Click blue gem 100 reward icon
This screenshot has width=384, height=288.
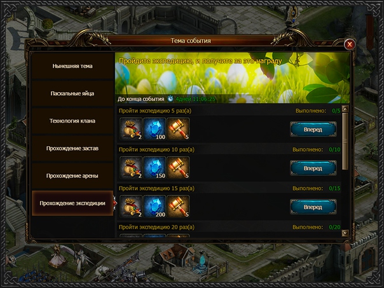click(154, 129)
